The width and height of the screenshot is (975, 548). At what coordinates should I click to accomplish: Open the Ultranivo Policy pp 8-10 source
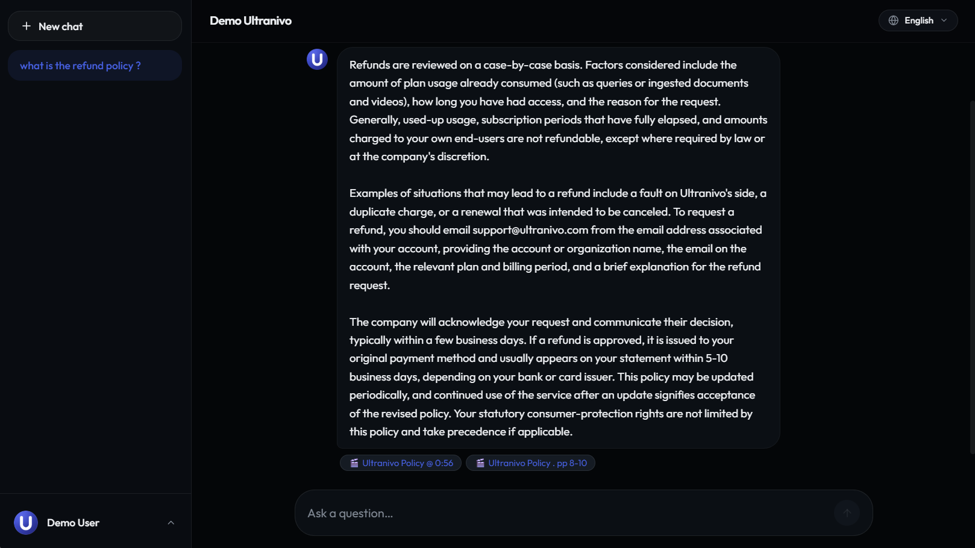coord(530,463)
